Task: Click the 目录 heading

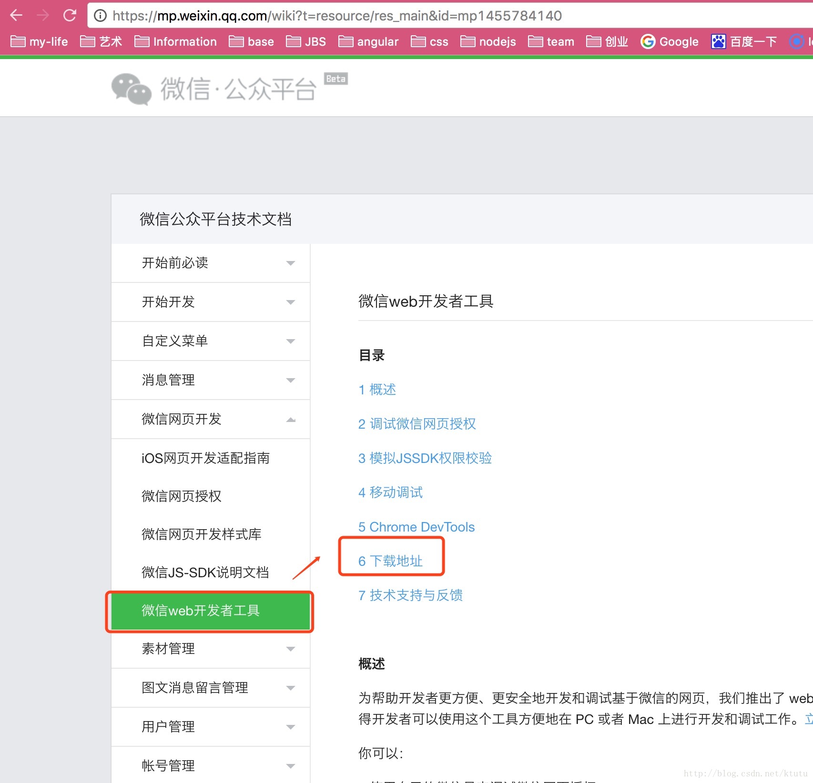Action: point(372,355)
